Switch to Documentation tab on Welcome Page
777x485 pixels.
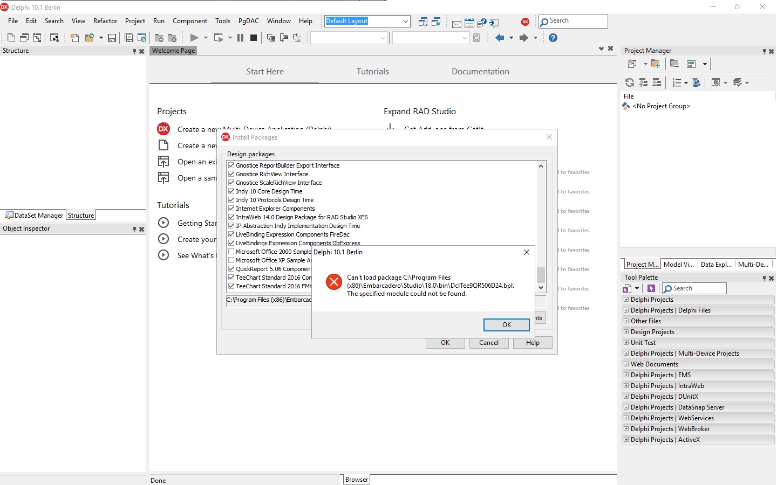pyautogui.click(x=480, y=72)
